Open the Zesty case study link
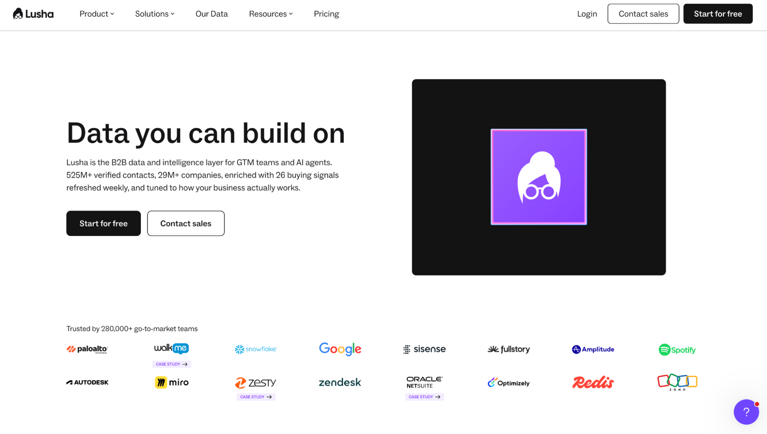The image size is (767, 434). point(256,397)
